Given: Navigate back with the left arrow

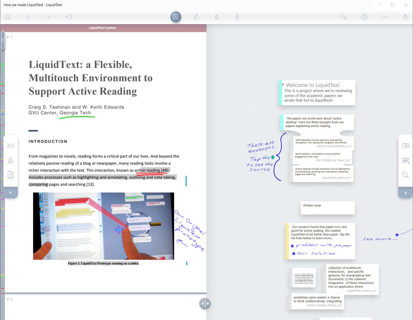Looking at the screenshot, I should click(x=28, y=17).
